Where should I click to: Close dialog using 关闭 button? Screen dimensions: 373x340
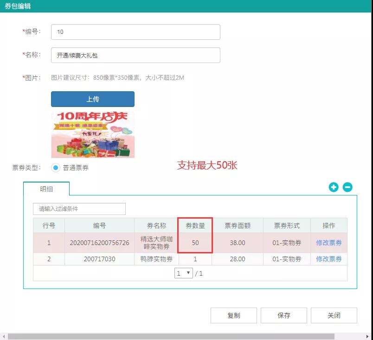pos(334,315)
